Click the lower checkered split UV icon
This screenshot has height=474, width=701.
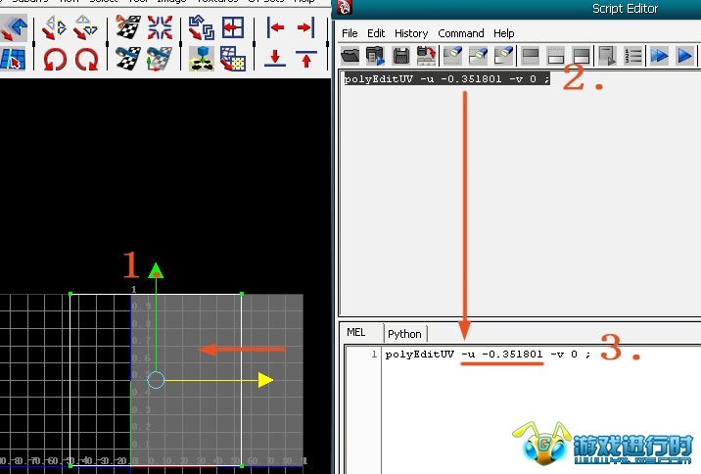(128, 59)
